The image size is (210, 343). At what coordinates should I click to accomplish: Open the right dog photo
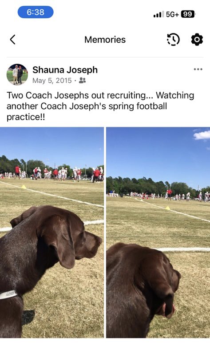(x=158, y=233)
